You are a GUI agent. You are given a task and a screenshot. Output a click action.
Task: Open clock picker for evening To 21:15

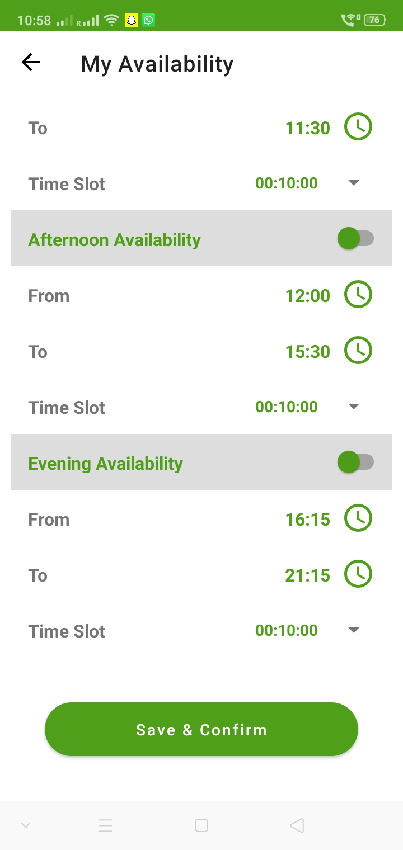tap(358, 574)
